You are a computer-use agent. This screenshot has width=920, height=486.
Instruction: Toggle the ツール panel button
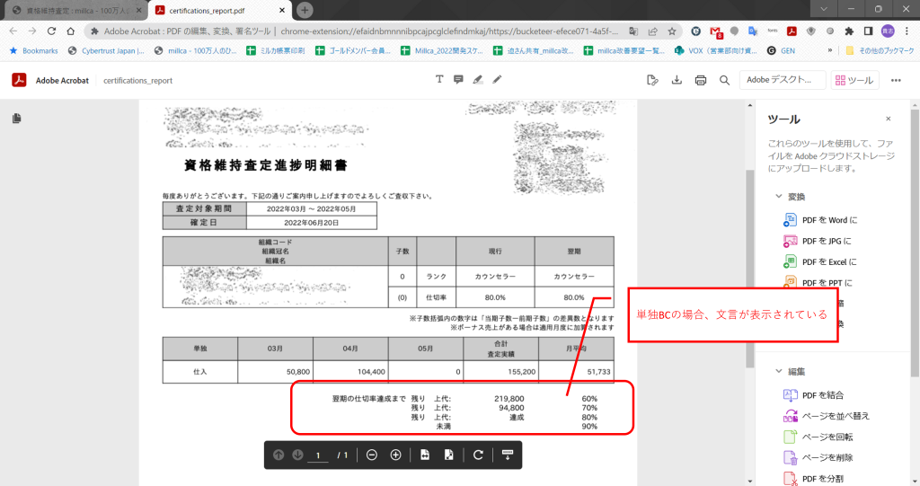pyautogui.click(x=854, y=80)
